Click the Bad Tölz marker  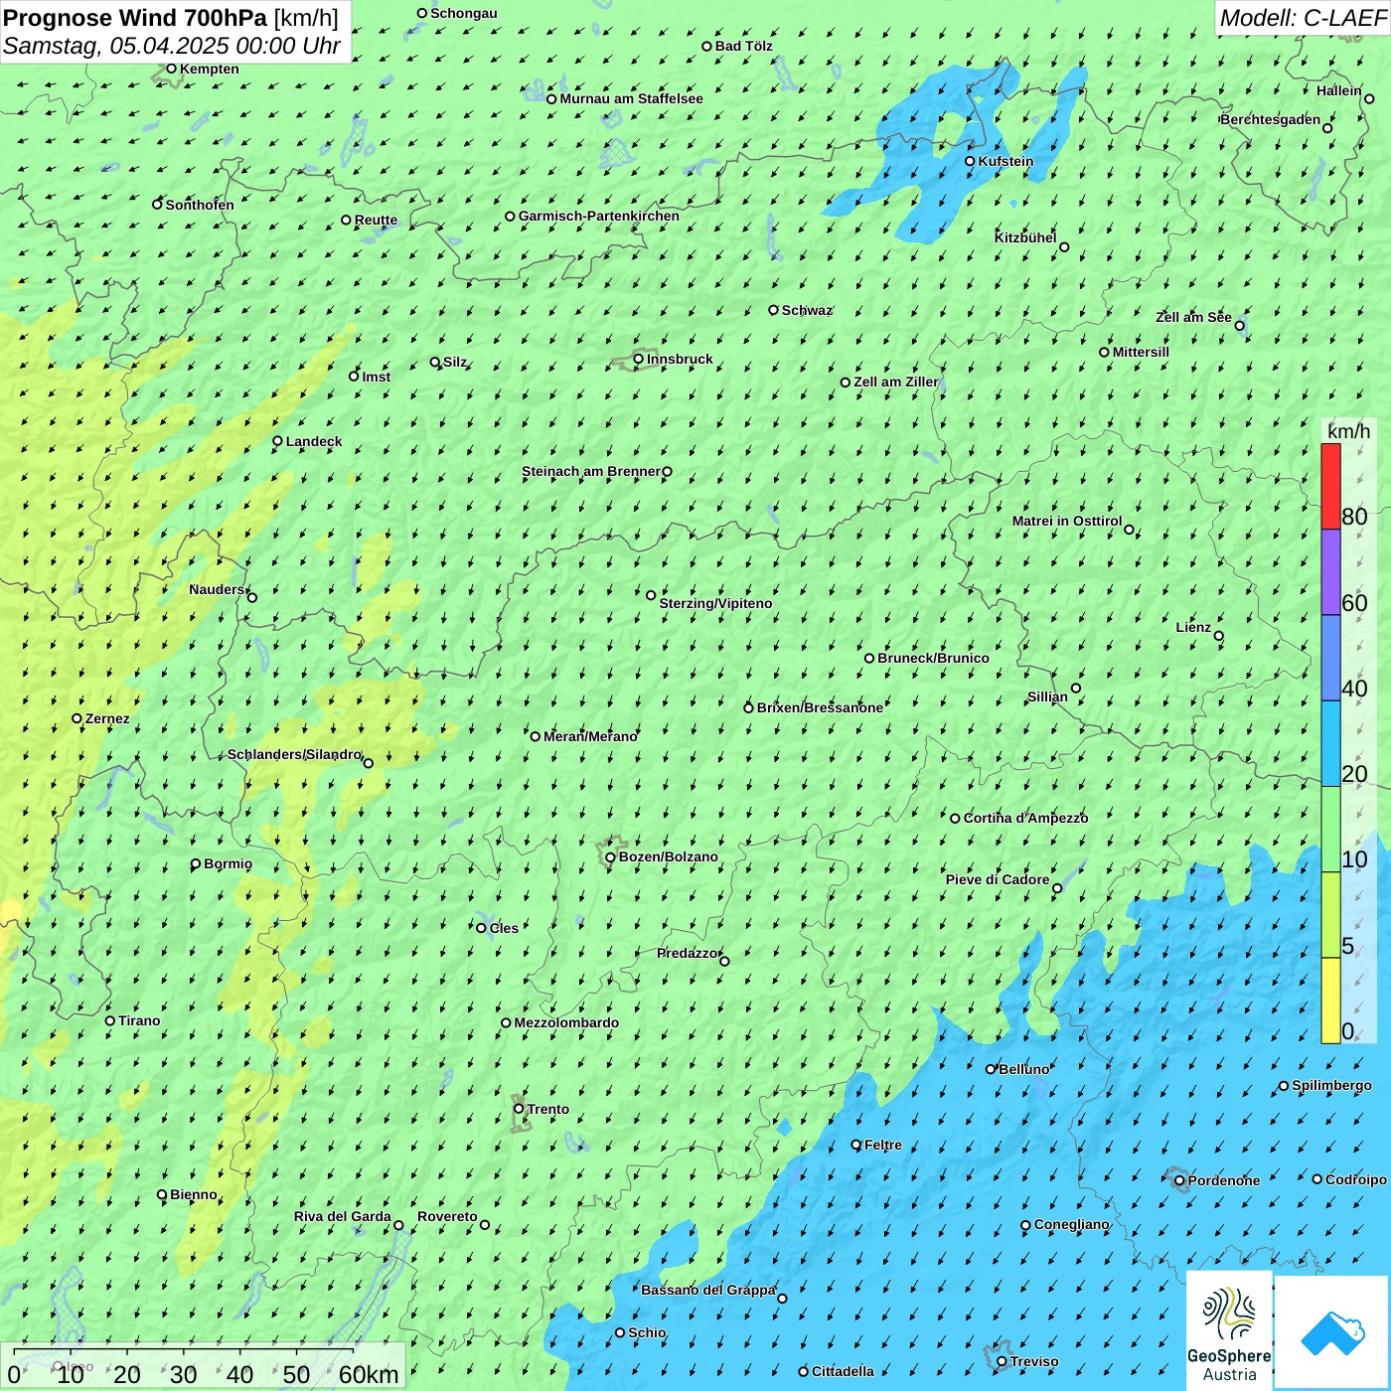(706, 46)
